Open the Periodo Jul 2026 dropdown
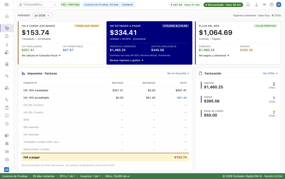Screen dimensions: 285x179 42,16
